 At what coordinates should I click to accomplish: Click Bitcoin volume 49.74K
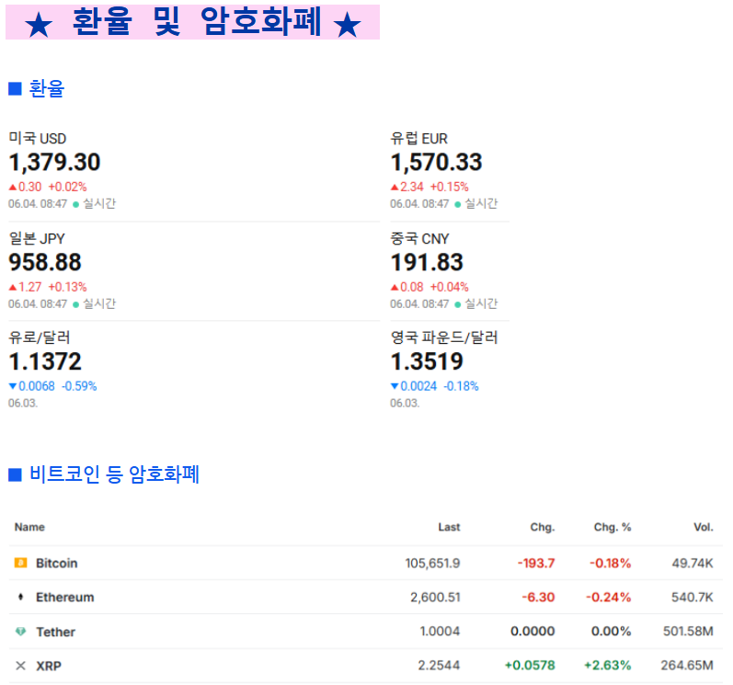[x=693, y=563]
